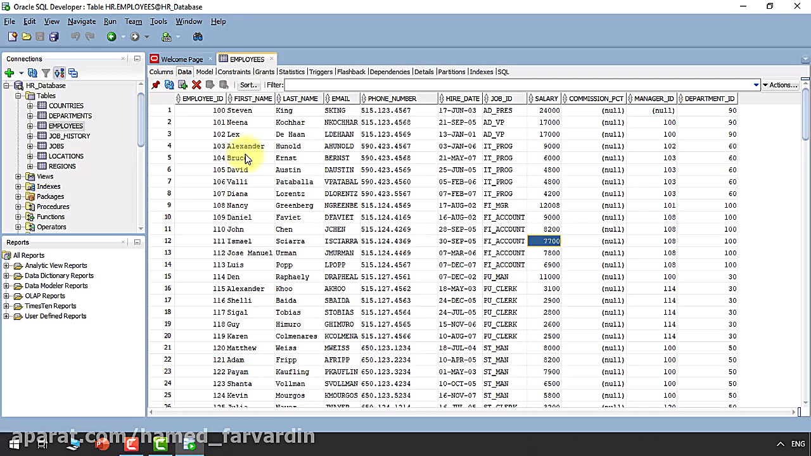811x456 pixels.
Task: Click the Sort.. button
Action: click(248, 85)
